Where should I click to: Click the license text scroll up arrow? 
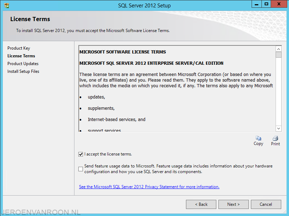click(x=278, y=49)
